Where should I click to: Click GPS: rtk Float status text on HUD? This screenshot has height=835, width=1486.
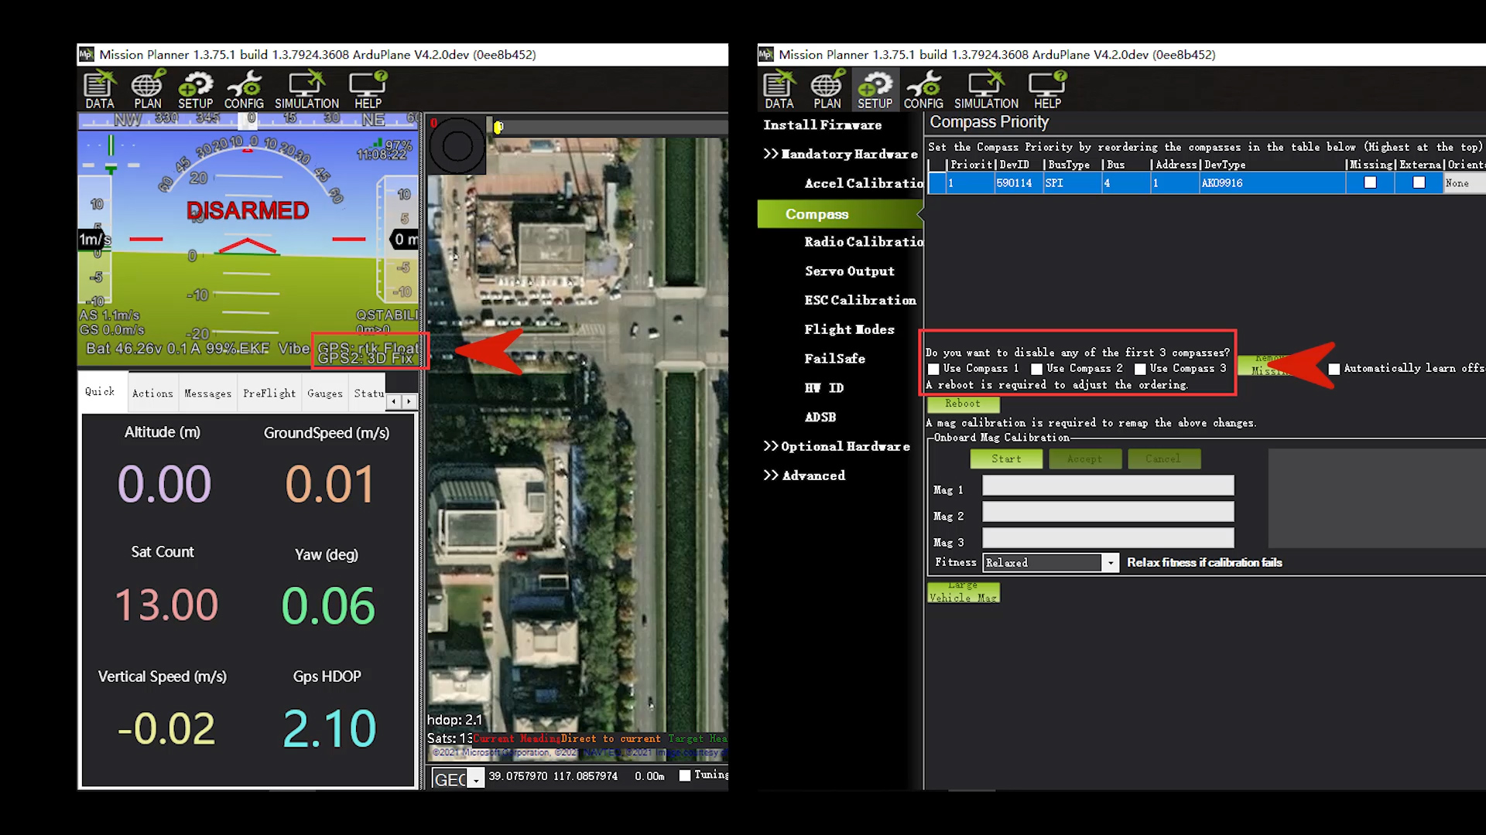pos(368,347)
